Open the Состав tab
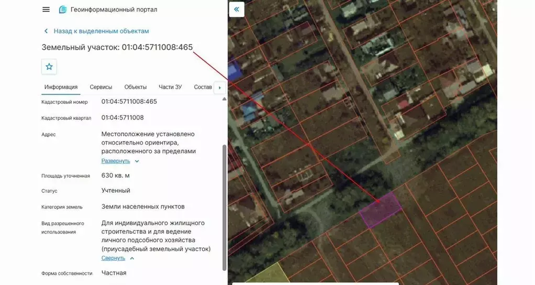535x285 pixels. pos(203,87)
